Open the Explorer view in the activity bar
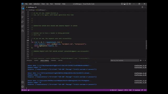The height and width of the screenshot is (94, 168). point(23,8)
